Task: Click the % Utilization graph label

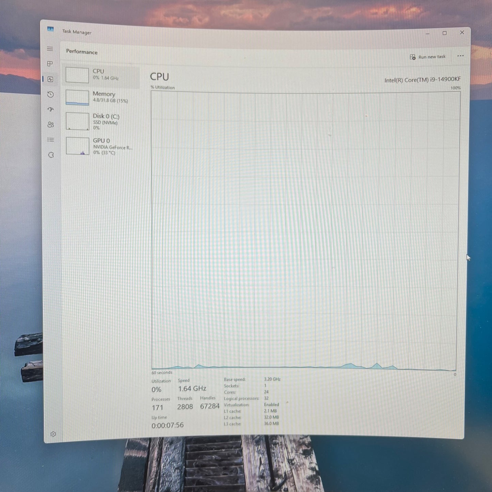Action: (x=163, y=88)
